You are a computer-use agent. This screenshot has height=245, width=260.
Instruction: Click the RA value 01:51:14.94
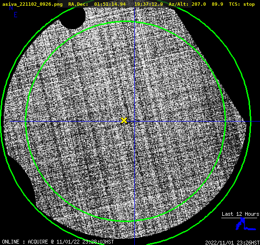point(110,4)
